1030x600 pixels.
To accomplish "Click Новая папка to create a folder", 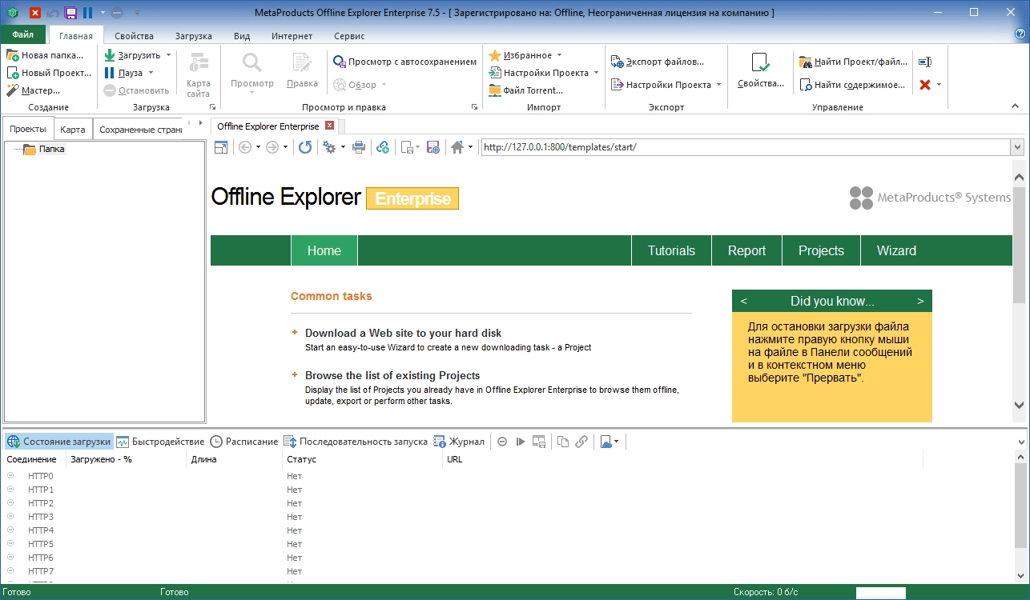I will click(45, 55).
